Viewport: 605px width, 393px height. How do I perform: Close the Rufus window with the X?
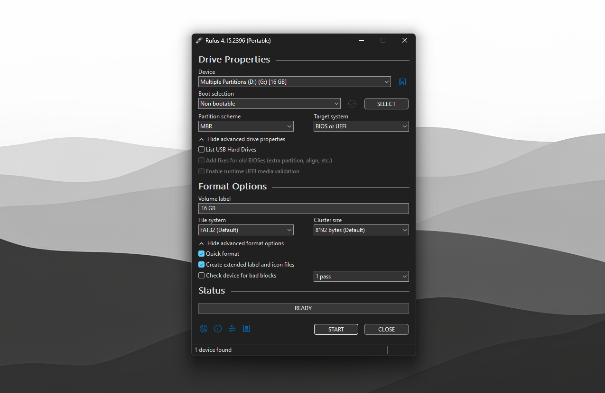405,41
